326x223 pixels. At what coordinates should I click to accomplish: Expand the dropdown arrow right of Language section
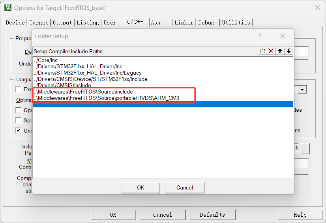(x=302, y=90)
